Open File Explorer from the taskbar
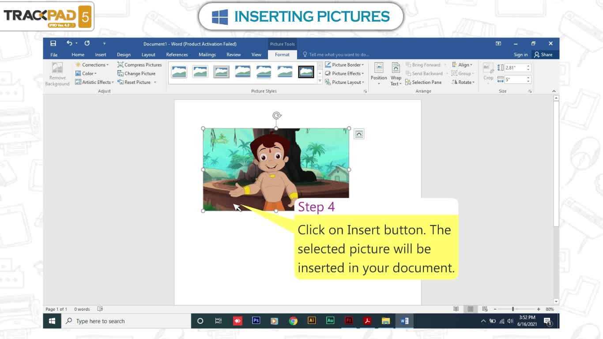603x339 pixels. click(386, 321)
